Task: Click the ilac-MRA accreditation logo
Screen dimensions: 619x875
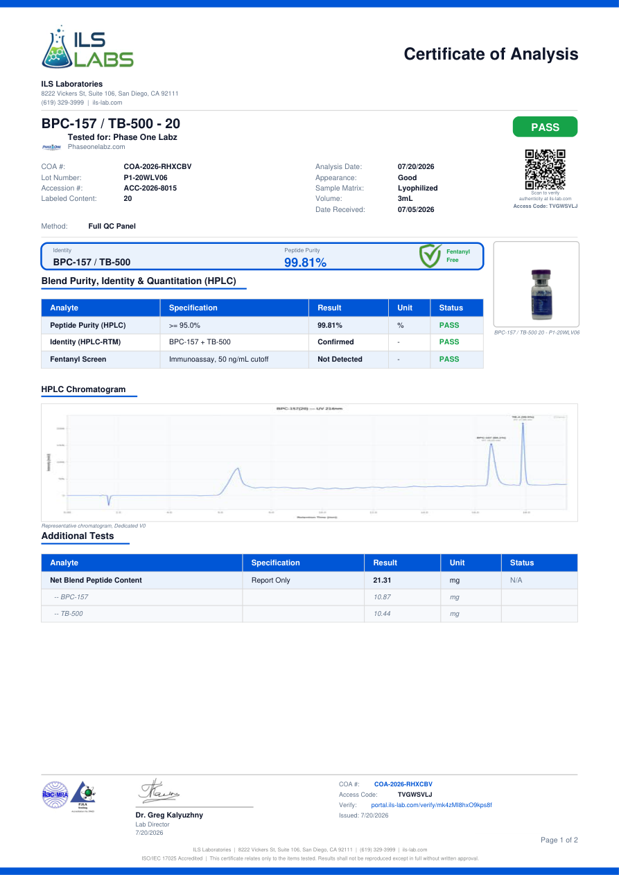Action: point(55,795)
